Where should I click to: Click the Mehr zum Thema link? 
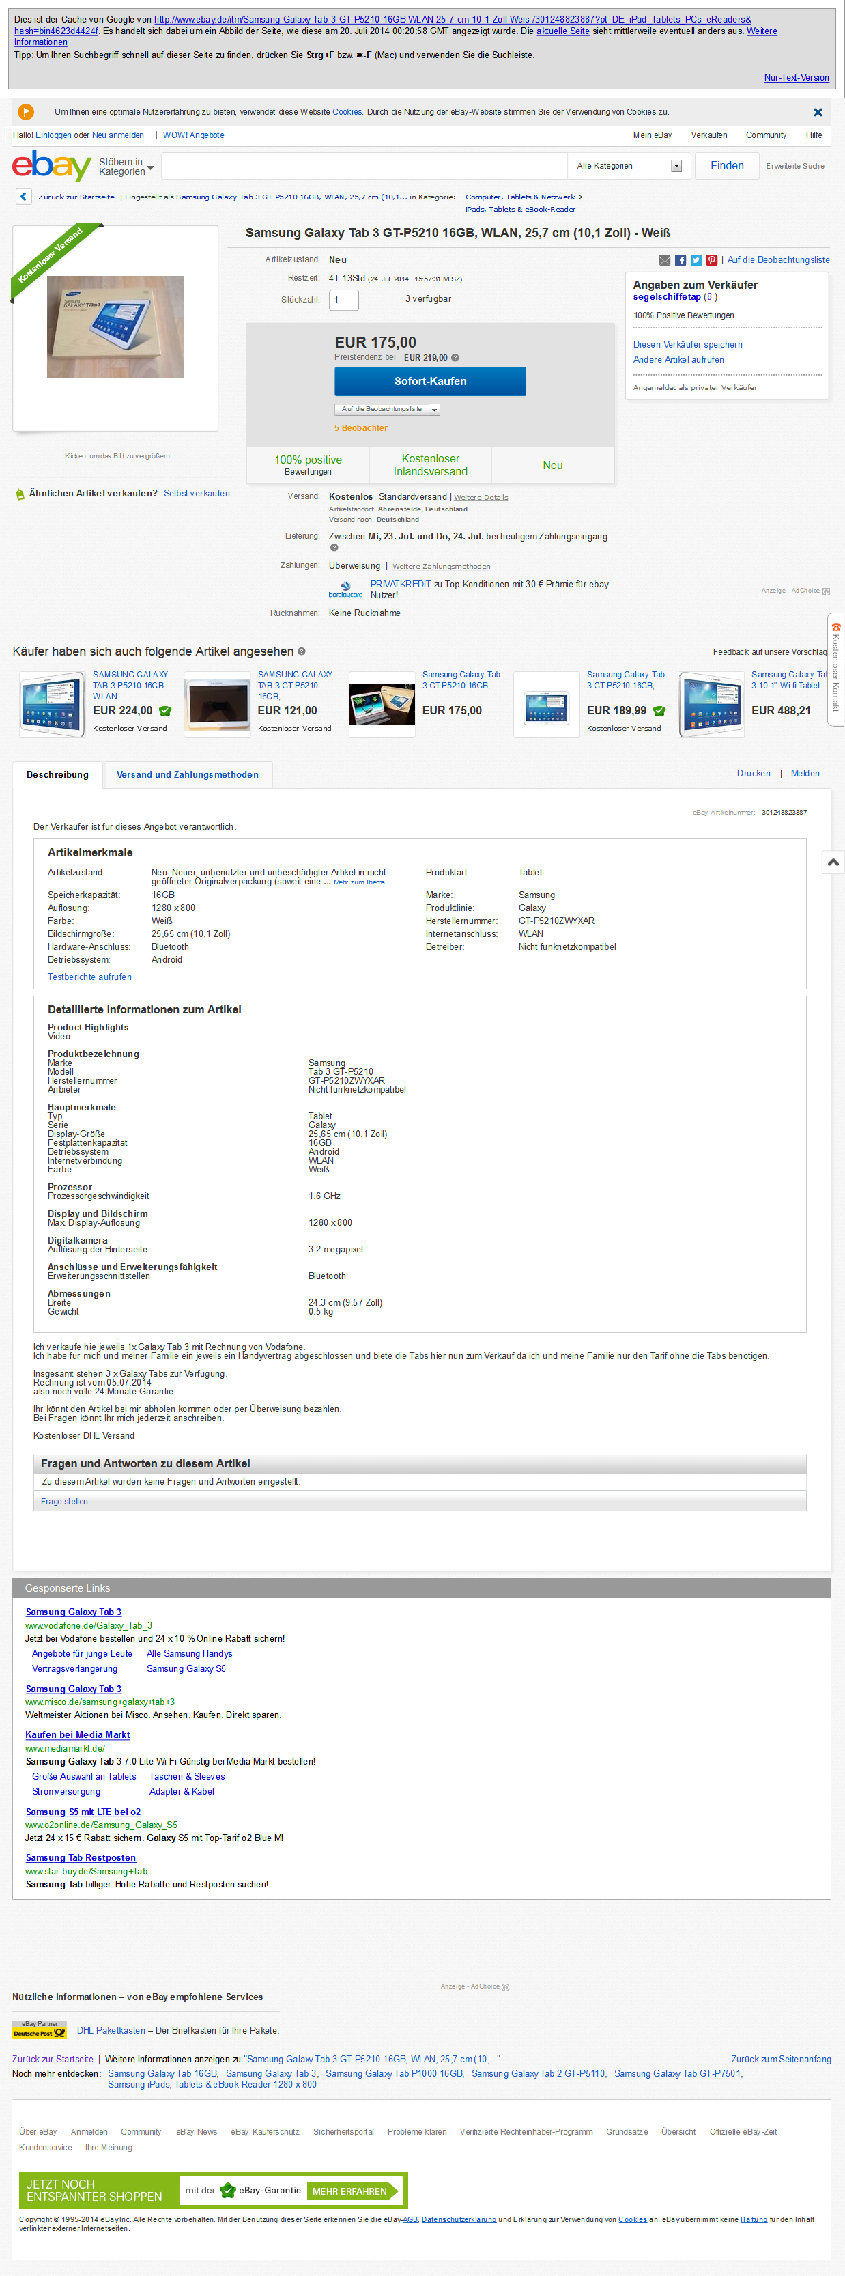point(358,882)
